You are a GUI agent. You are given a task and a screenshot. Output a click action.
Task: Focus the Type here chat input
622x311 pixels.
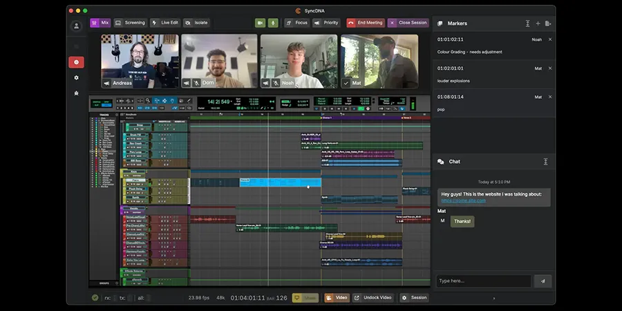[x=484, y=281]
